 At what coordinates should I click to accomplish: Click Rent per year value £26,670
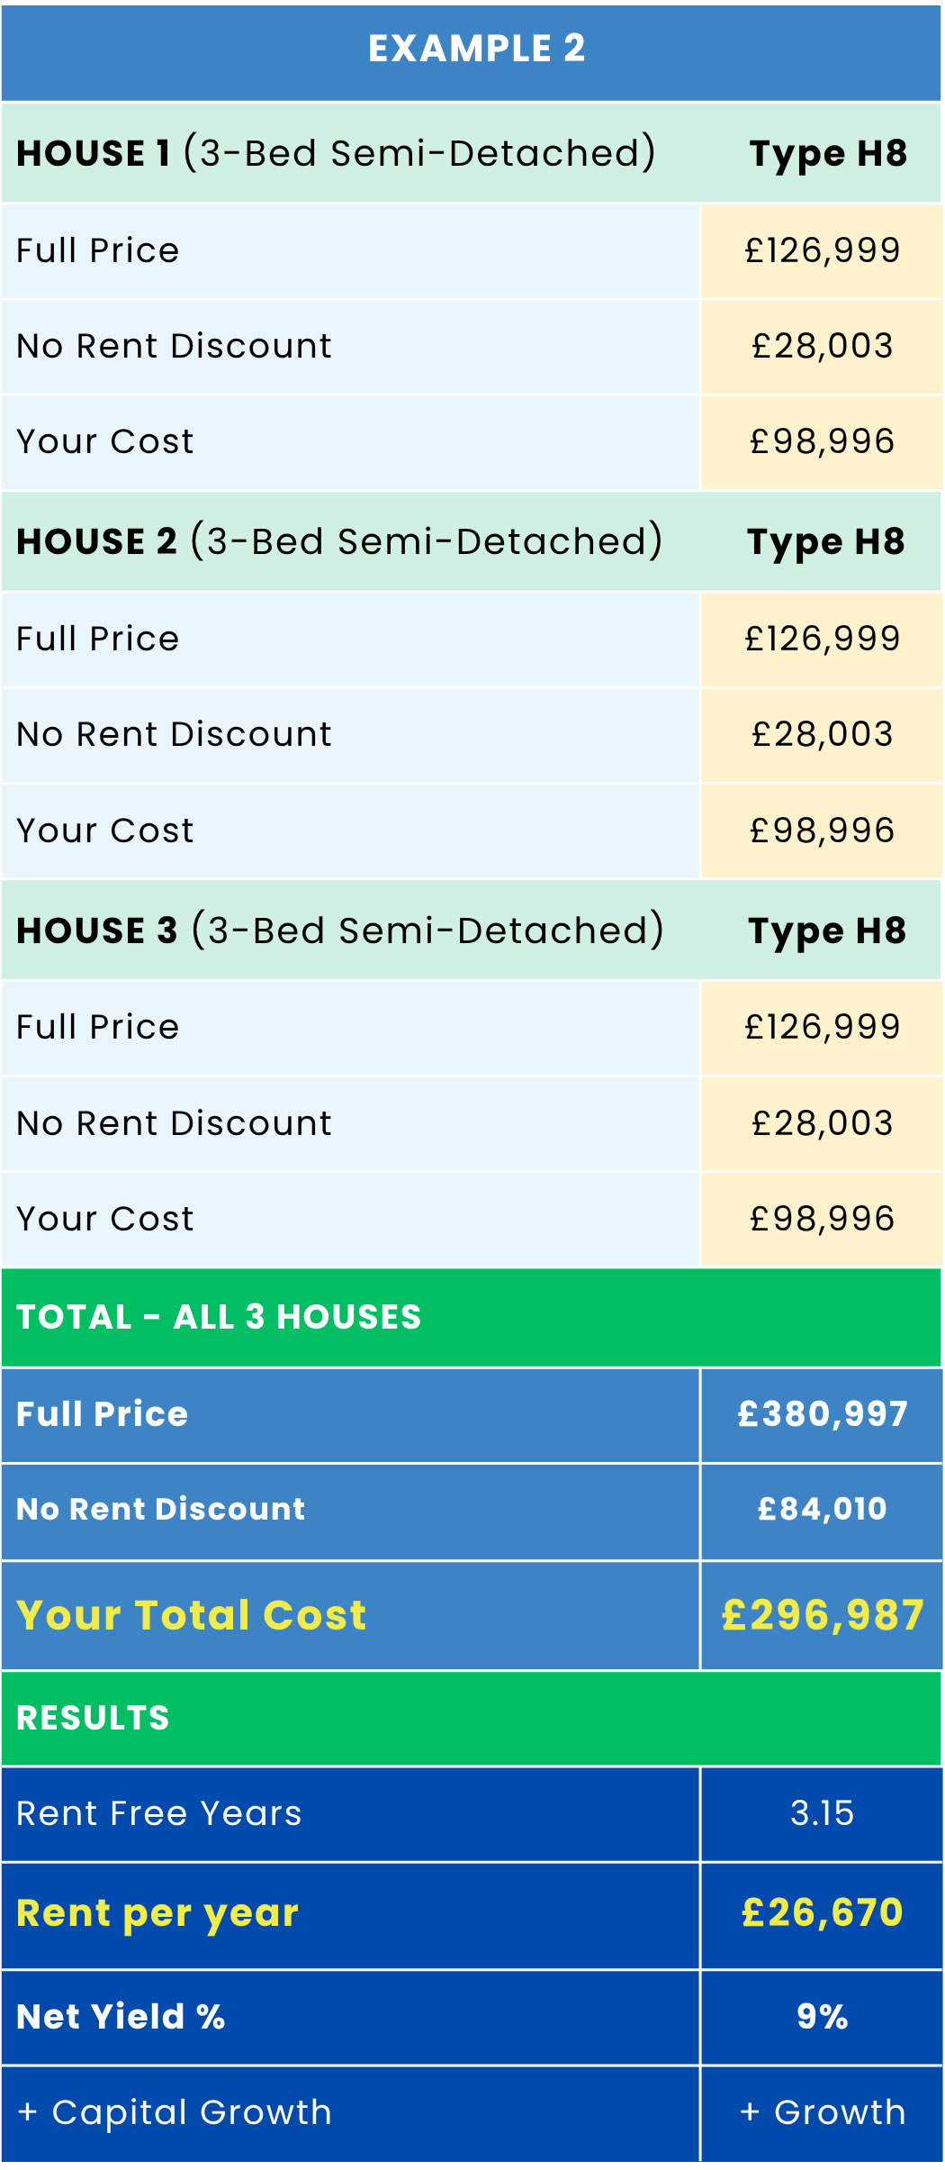tap(822, 1912)
